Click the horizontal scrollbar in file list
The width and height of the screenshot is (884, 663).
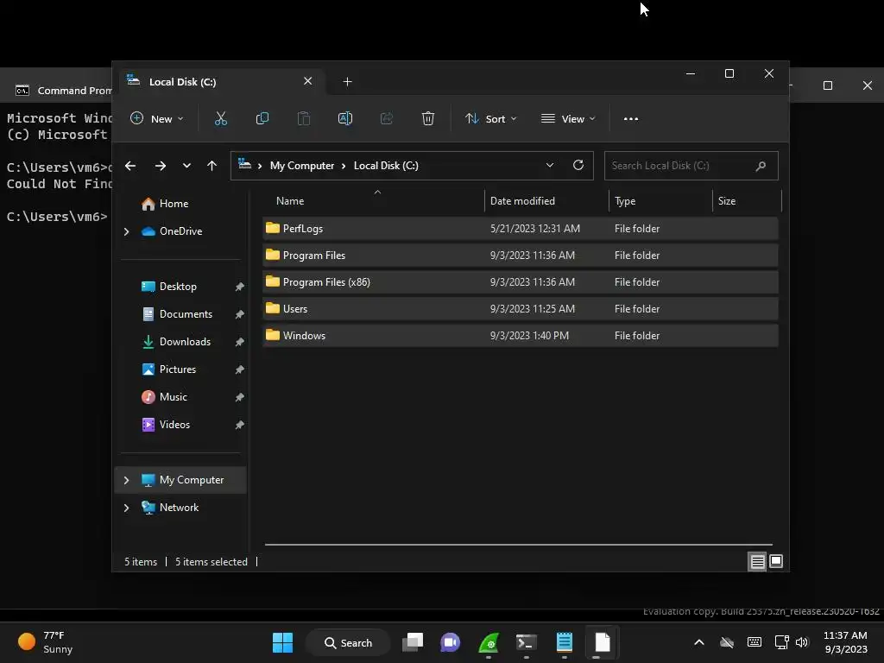518,545
